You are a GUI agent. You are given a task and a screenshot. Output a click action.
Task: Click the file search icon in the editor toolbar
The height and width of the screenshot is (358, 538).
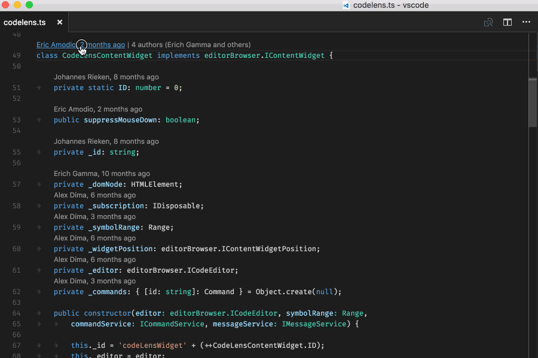[x=488, y=21]
